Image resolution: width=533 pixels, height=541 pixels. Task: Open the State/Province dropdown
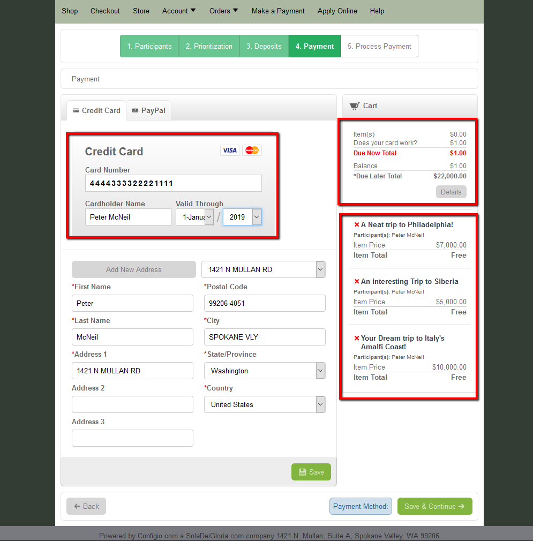point(265,371)
